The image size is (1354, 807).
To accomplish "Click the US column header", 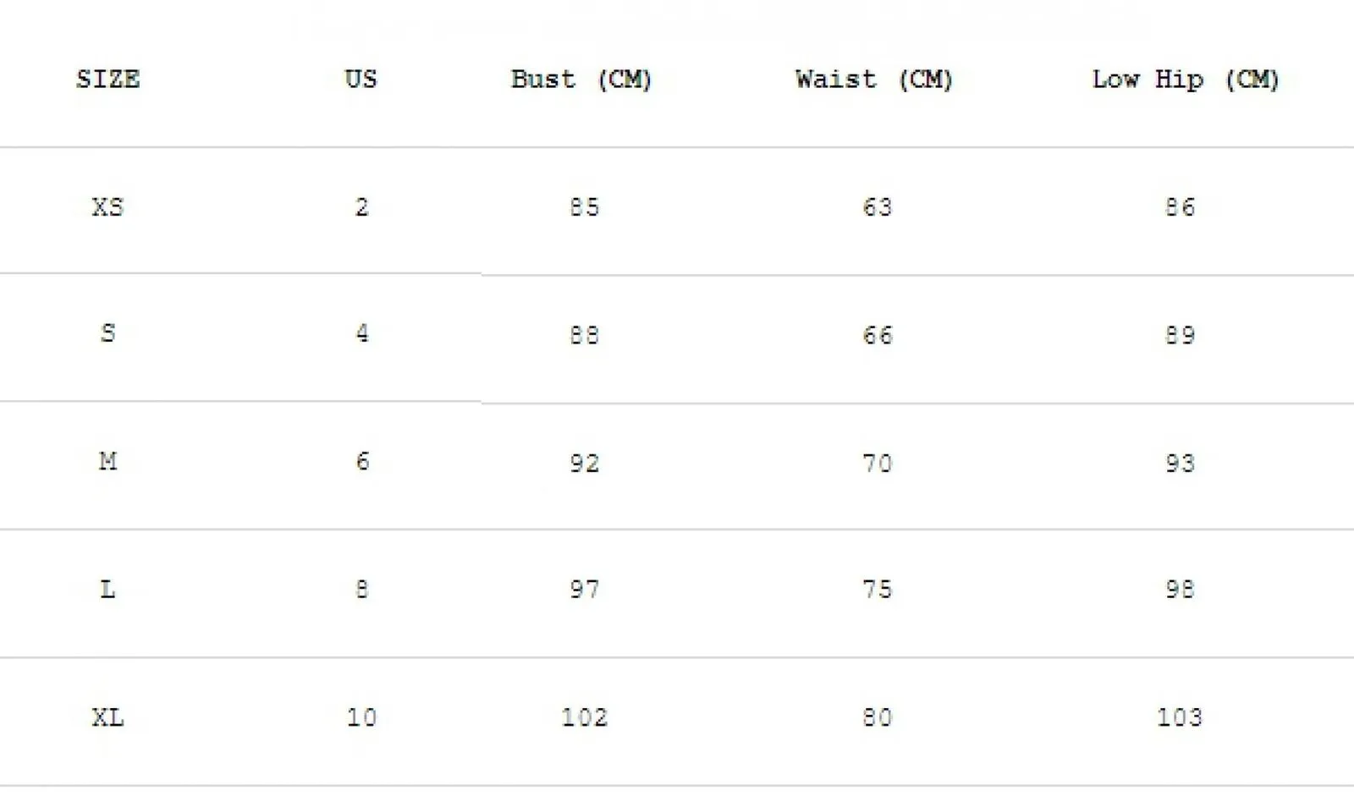I will tap(361, 80).
